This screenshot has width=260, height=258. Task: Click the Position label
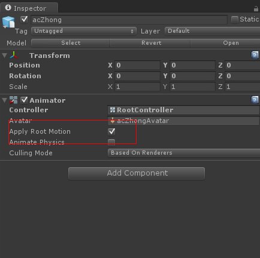point(25,65)
